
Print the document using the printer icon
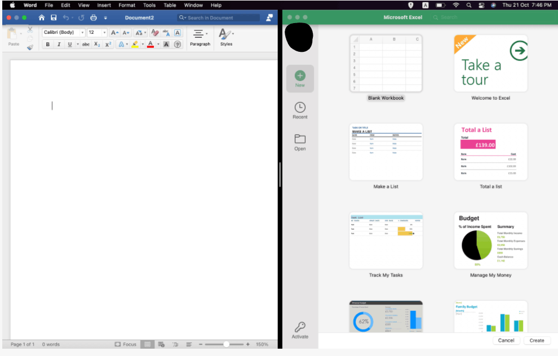(94, 17)
